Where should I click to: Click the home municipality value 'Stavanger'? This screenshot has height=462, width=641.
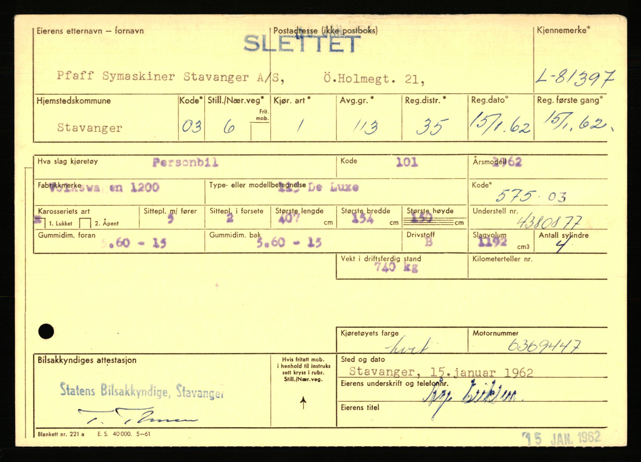(90, 128)
